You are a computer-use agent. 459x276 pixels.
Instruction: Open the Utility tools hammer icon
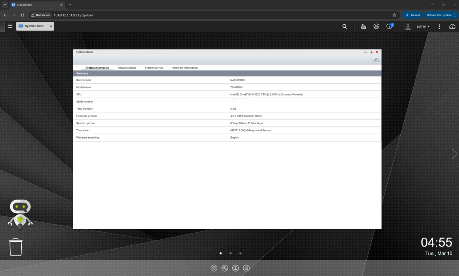tap(225, 268)
